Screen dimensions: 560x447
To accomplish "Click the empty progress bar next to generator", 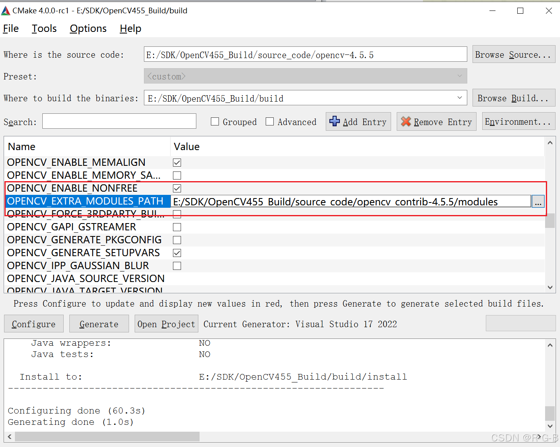I will [x=520, y=324].
